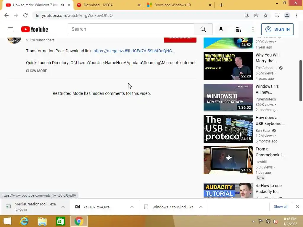
Task: Click the 'Why You Will Marry the…' title
Action: 267,58
